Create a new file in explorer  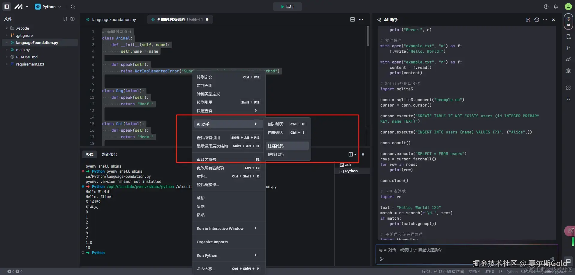pos(65,19)
